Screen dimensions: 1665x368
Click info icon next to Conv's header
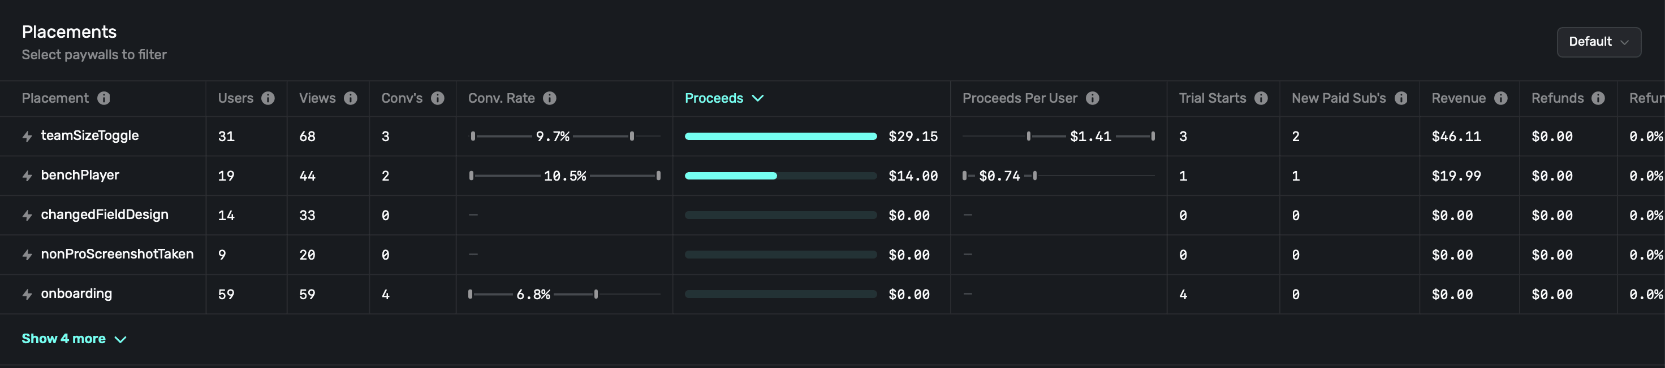coord(438,98)
